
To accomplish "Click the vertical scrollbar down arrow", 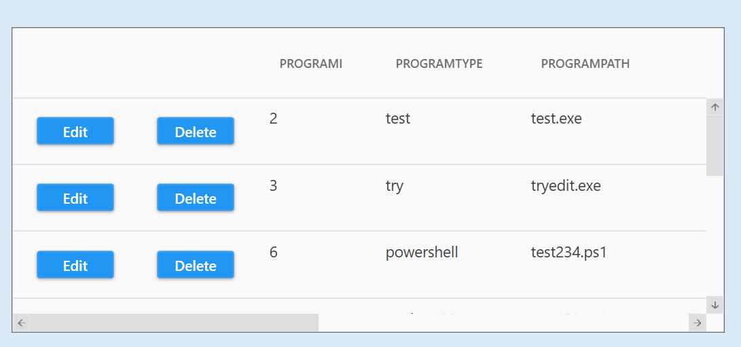I will tap(715, 305).
